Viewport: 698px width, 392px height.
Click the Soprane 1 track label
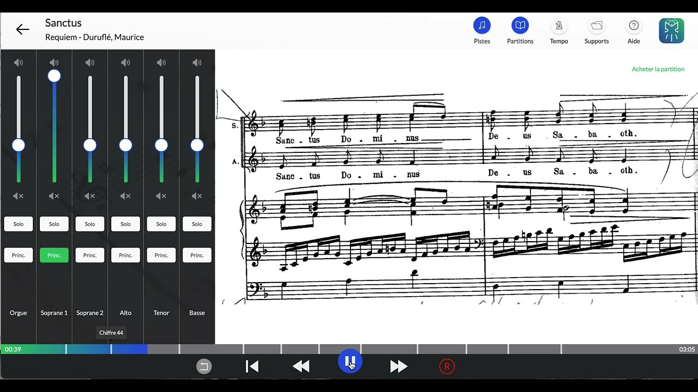[x=54, y=313]
